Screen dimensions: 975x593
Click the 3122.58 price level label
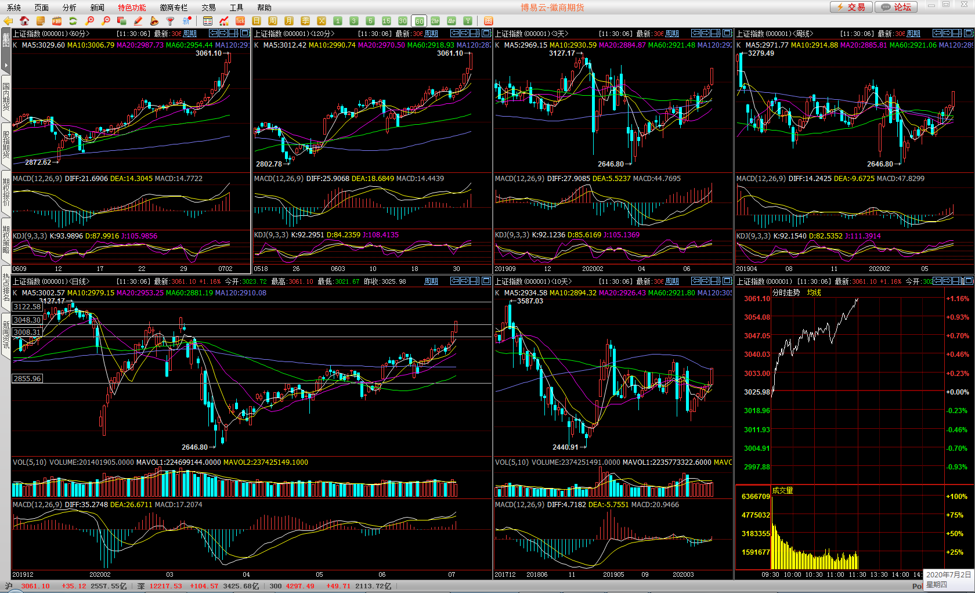tap(27, 307)
